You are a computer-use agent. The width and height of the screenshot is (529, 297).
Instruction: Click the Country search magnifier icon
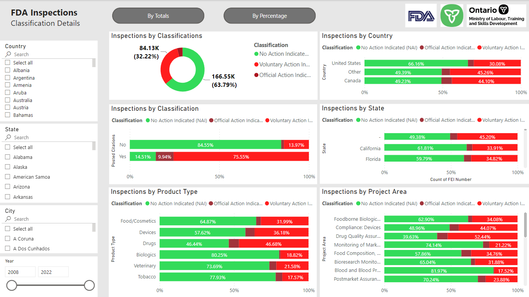[8, 54]
